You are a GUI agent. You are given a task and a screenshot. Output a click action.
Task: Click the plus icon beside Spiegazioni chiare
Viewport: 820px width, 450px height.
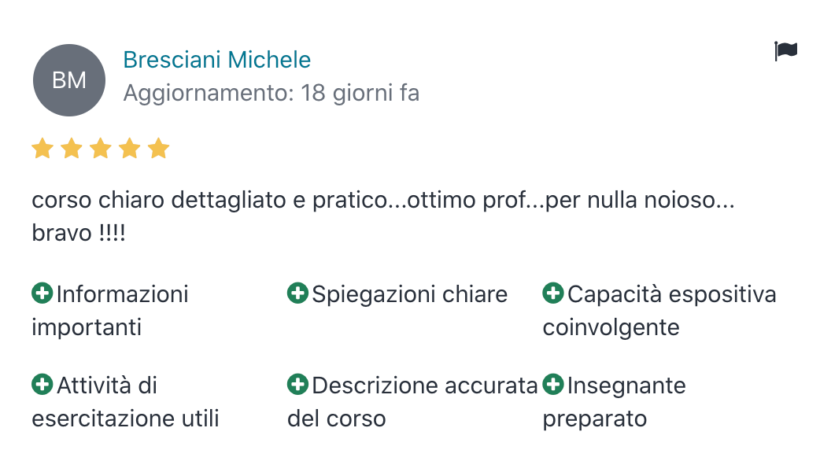click(297, 294)
